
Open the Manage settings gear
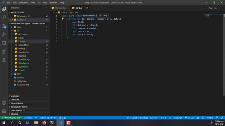[4, 111]
